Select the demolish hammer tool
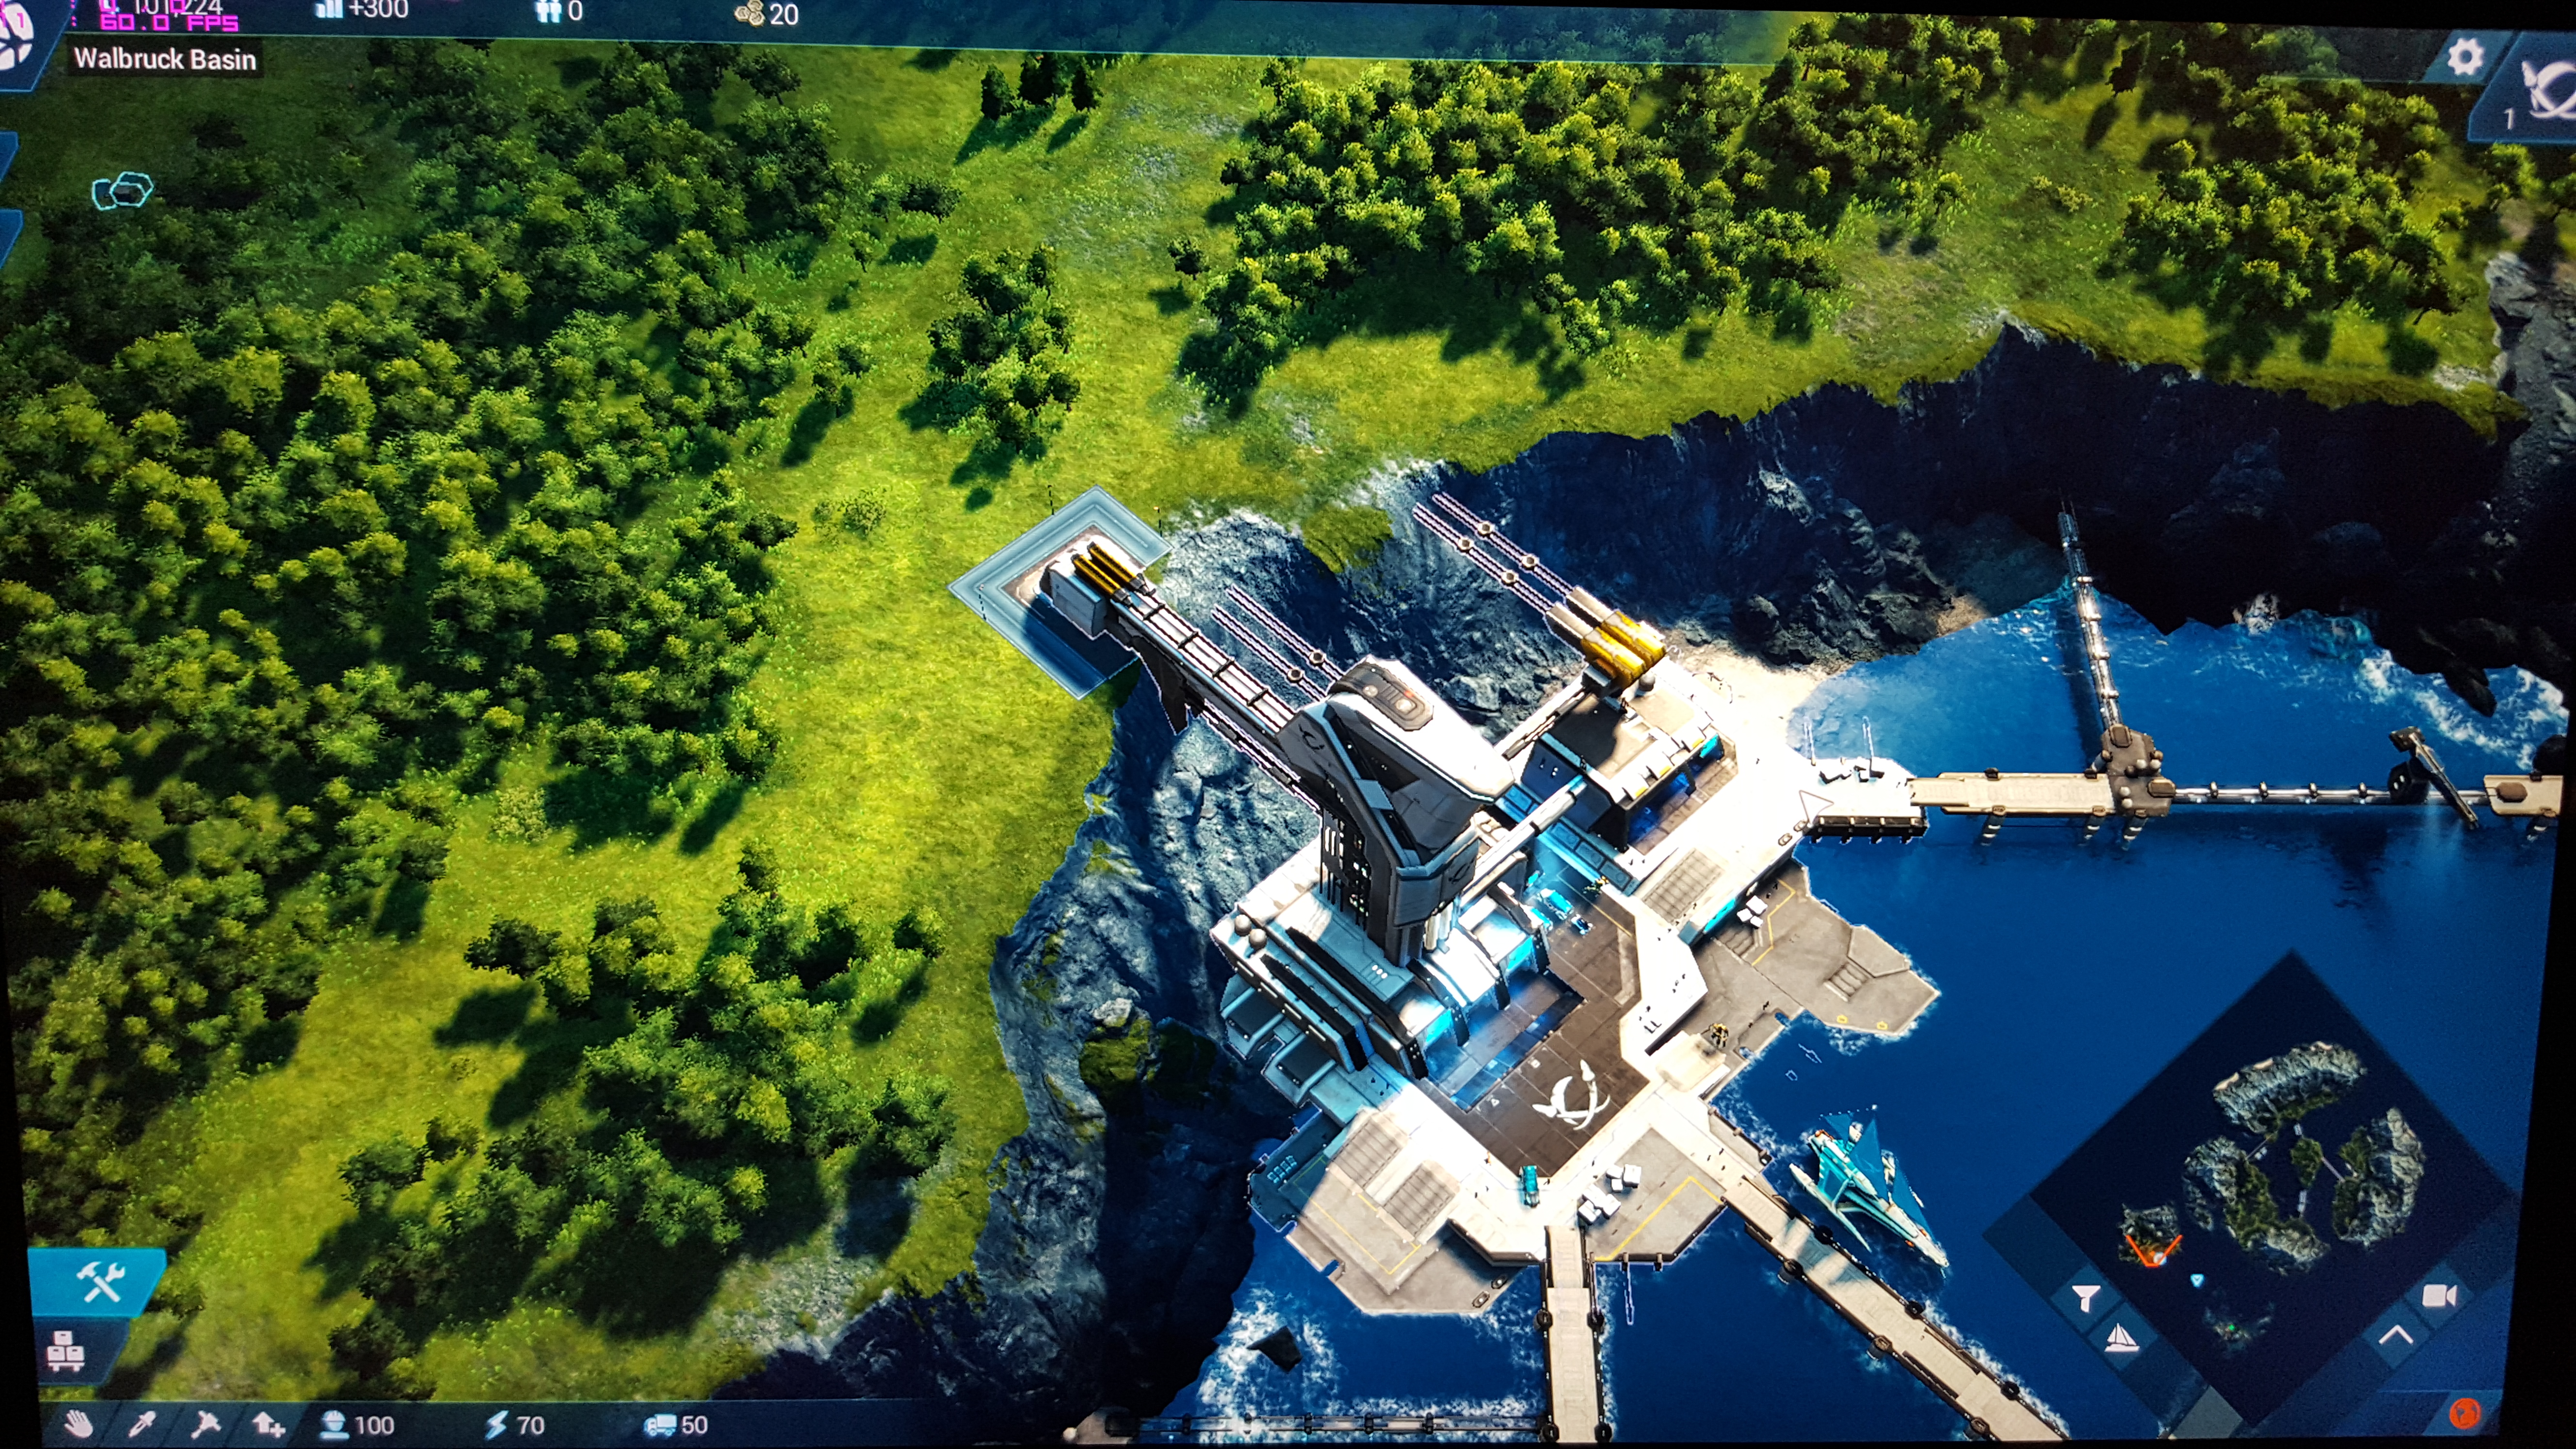Image resolution: width=2576 pixels, height=1449 pixels. [205, 1423]
